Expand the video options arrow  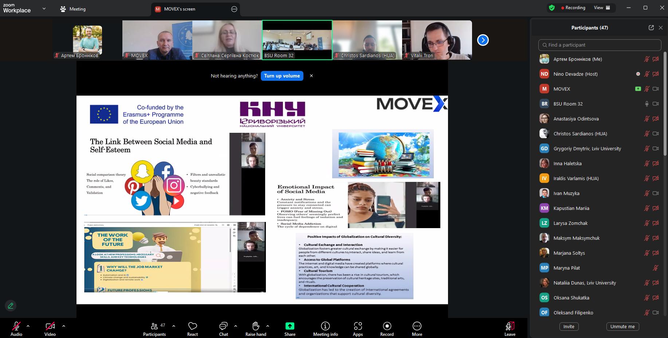click(64, 326)
